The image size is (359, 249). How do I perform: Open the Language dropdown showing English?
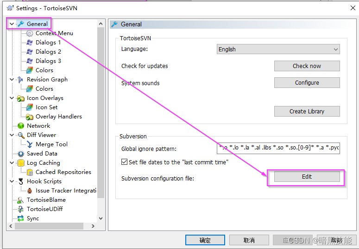pos(278,49)
